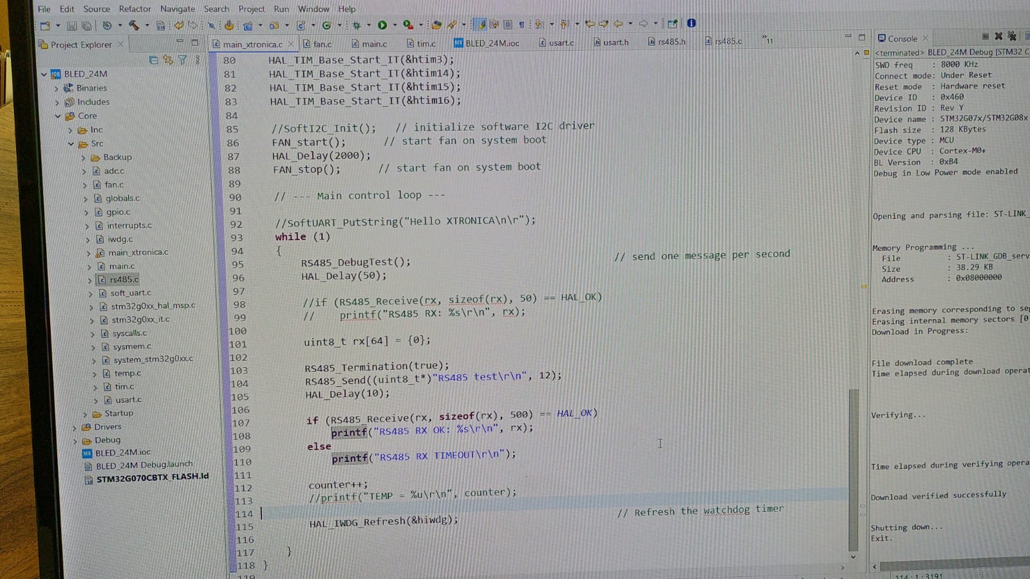1030x579 pixels.
Task: Remove launch with Console X icon
Action: pos(998,37)
